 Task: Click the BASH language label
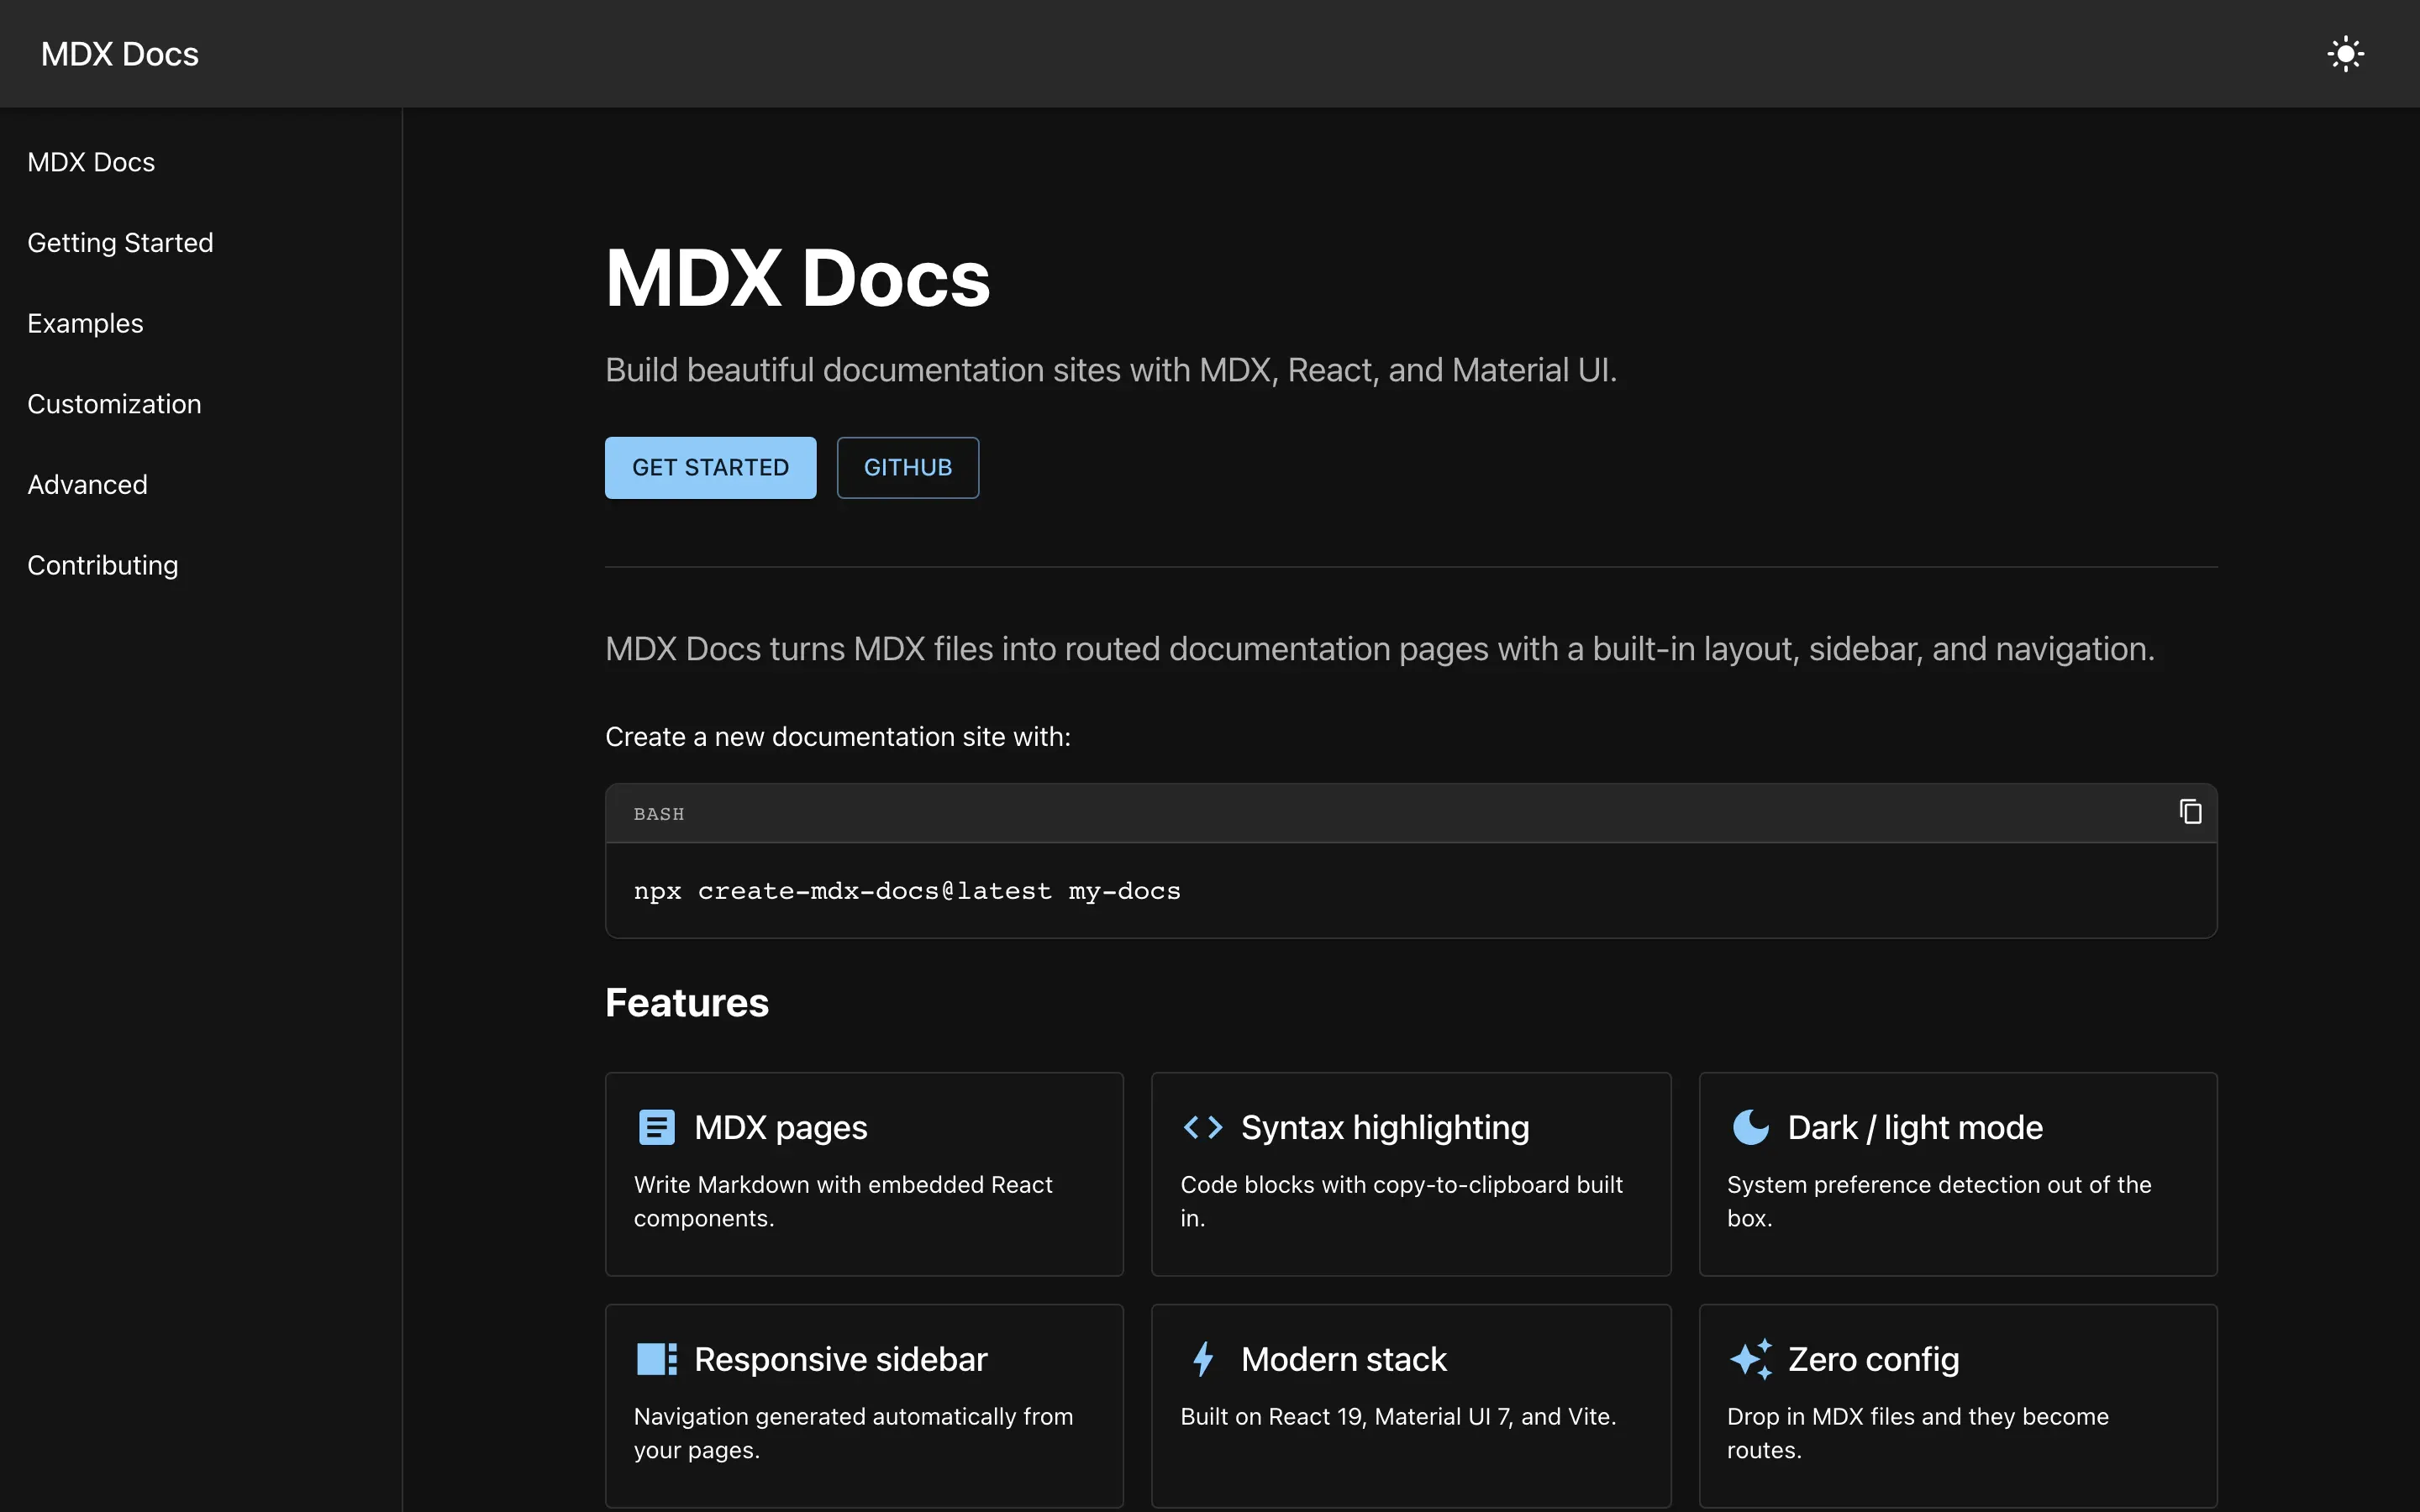[x=659, y=814]
